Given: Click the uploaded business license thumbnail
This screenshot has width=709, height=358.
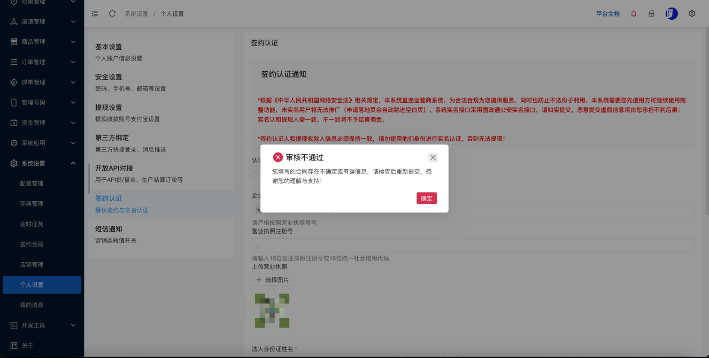Looking at the screenshot, I should point(272,311).
